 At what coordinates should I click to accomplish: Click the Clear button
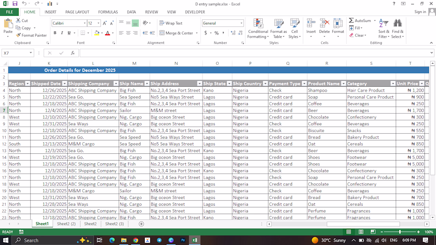pyautogui.click(x=358, y=35)
